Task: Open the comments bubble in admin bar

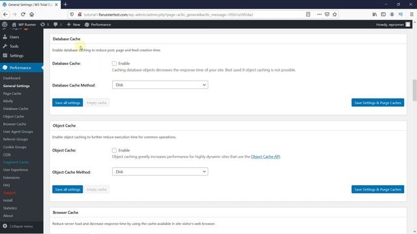Action: point(57,25)
